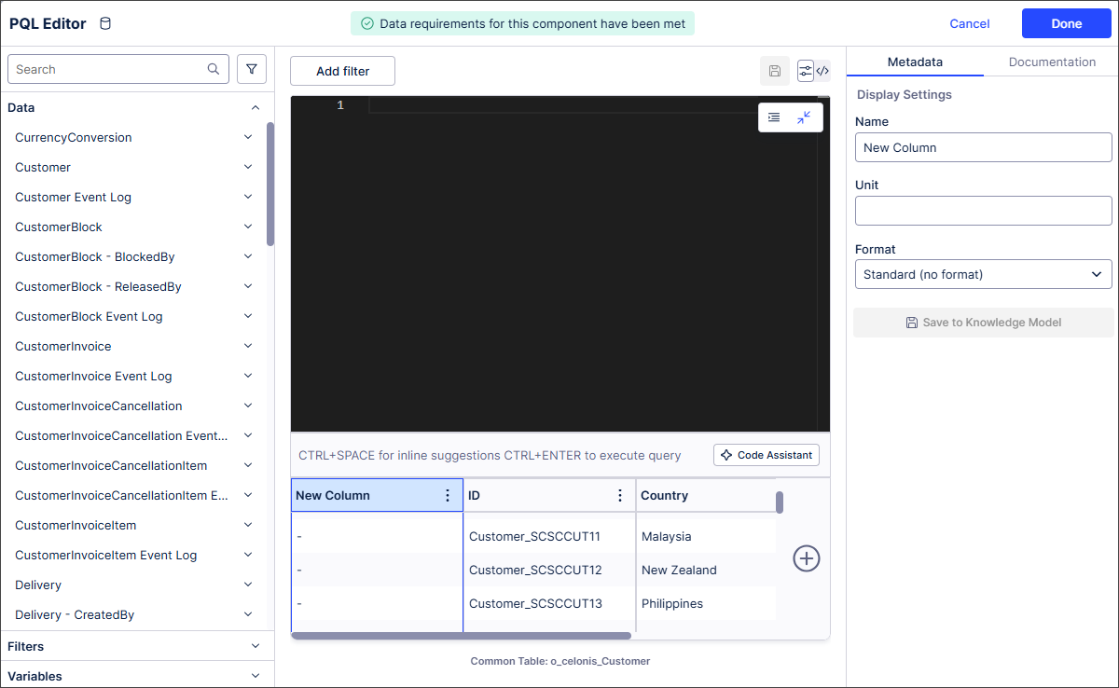
Task: Click the empty Unit input field
Action: [984, 211]
